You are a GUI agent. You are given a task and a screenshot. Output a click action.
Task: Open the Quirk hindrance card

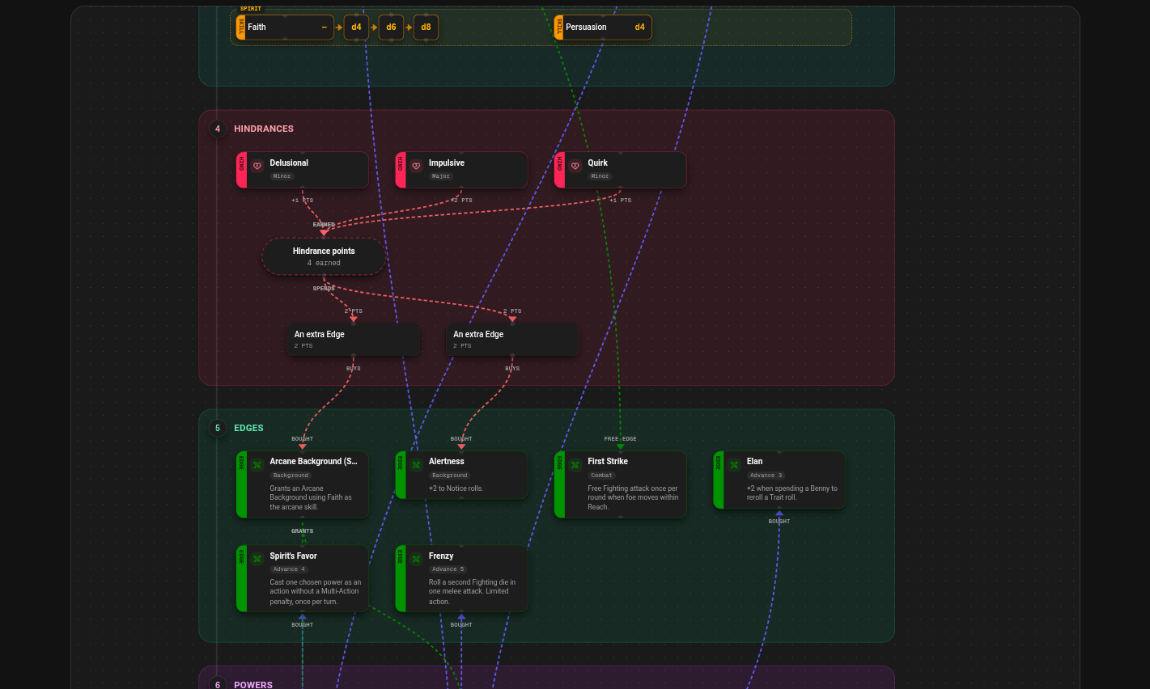pos(621,170)
